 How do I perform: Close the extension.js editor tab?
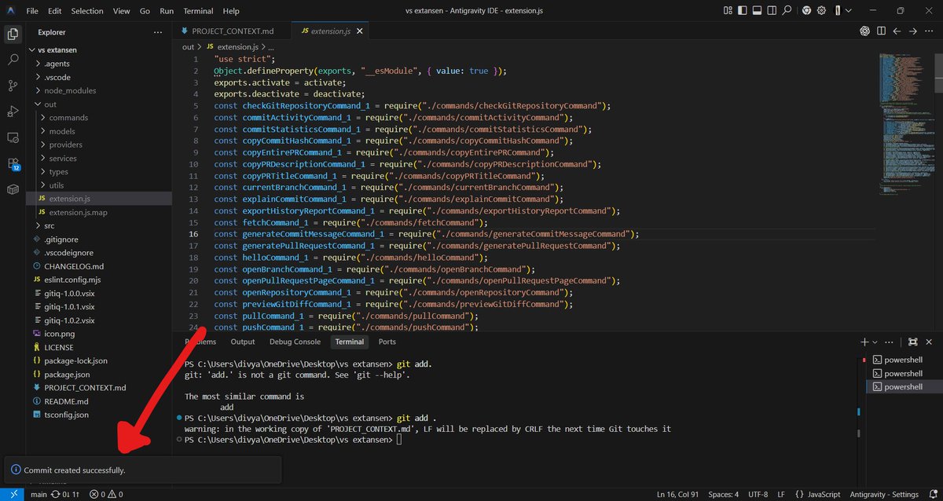[360, 31]
